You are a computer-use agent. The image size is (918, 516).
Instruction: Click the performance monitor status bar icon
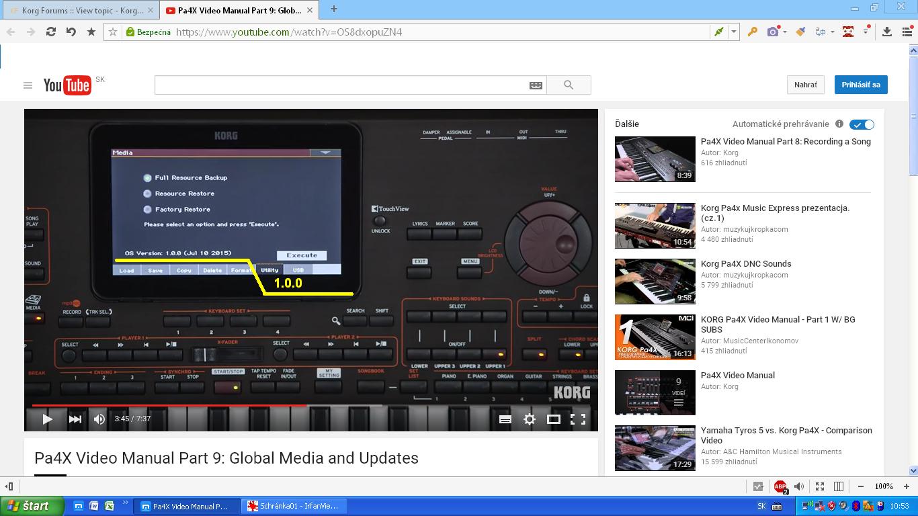(758, 486)
